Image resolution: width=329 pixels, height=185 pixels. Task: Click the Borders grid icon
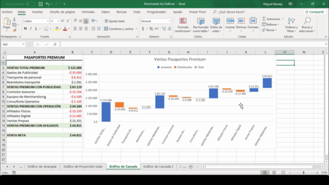point(46,29)
